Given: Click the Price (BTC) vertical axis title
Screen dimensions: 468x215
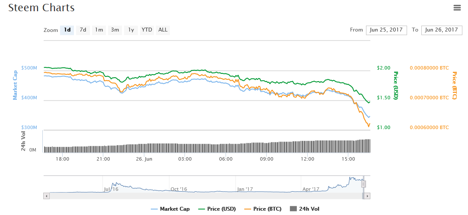Looking at the screenshot, I should tap(455, 85).
